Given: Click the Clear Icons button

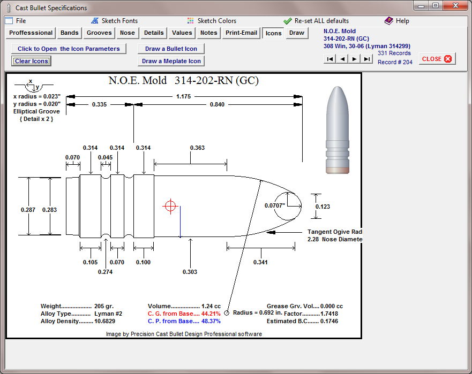Looking at the screenshot, I should (x=31, y=61).
